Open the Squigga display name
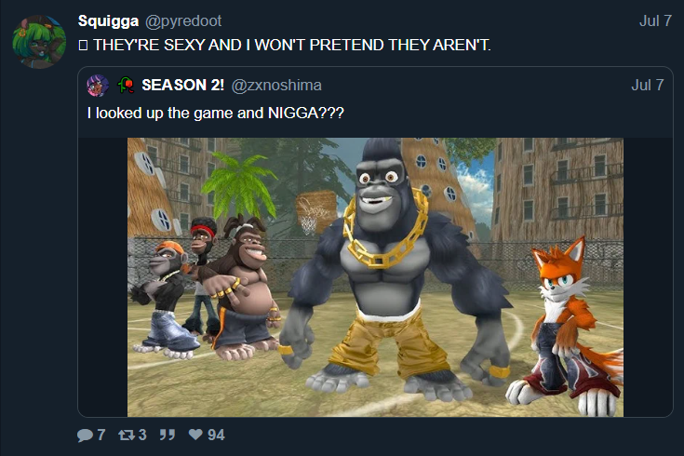684x456 pixels. (x=108, y=21)
